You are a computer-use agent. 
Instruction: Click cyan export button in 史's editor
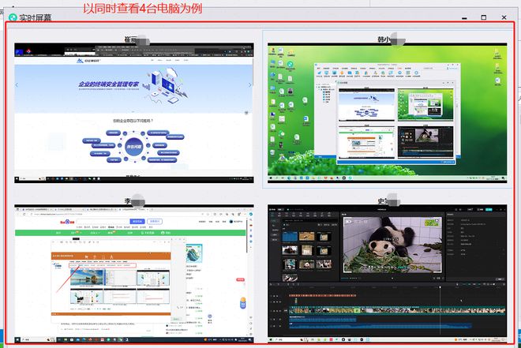click(489, 210)
